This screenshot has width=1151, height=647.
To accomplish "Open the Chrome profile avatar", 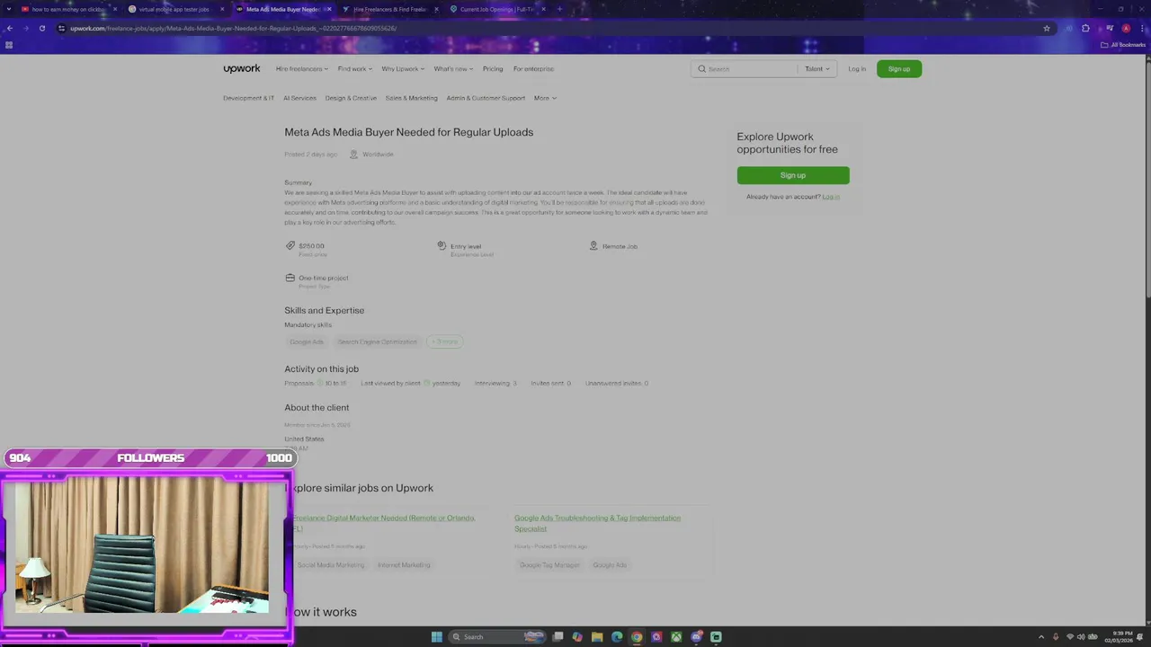I will [x=1126, y=28].
